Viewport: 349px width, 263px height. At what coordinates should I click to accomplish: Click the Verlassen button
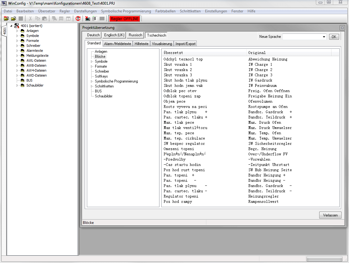(x=330, y=215)
